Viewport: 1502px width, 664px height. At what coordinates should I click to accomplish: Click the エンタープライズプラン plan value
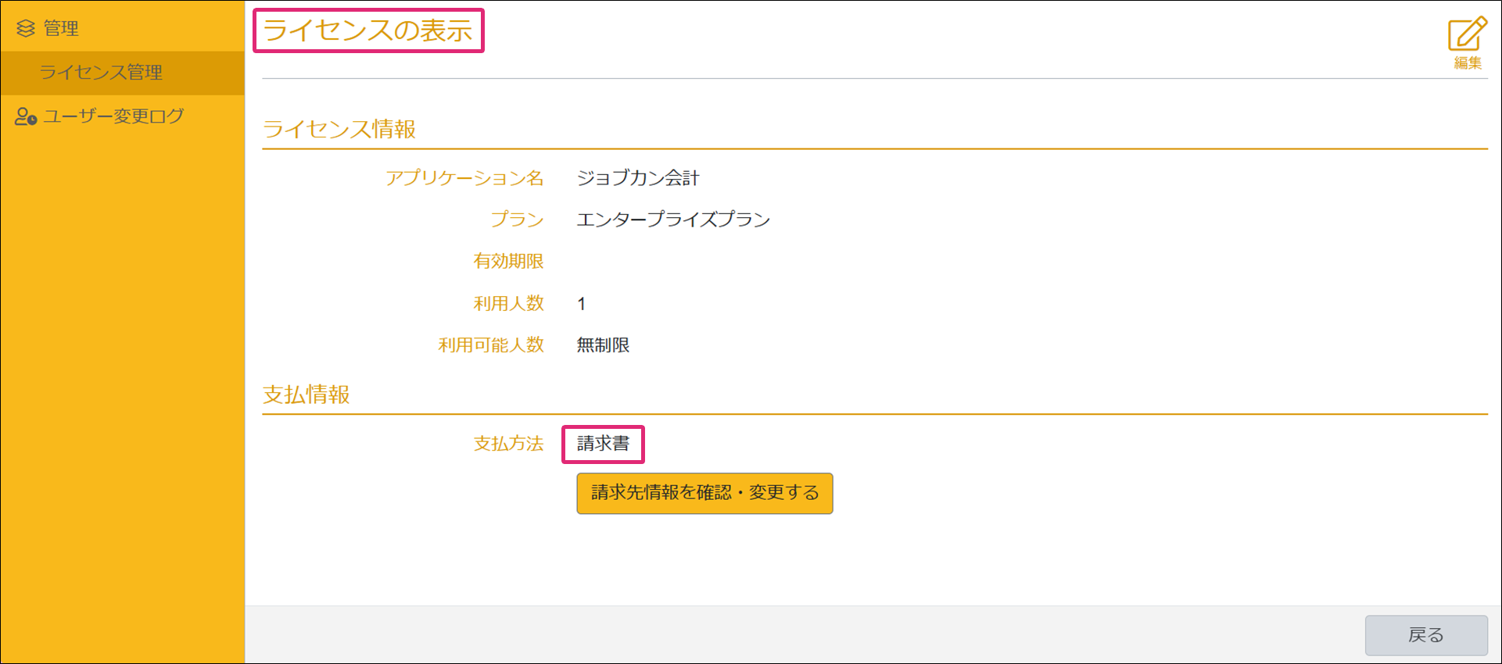[x=673, y=220]
